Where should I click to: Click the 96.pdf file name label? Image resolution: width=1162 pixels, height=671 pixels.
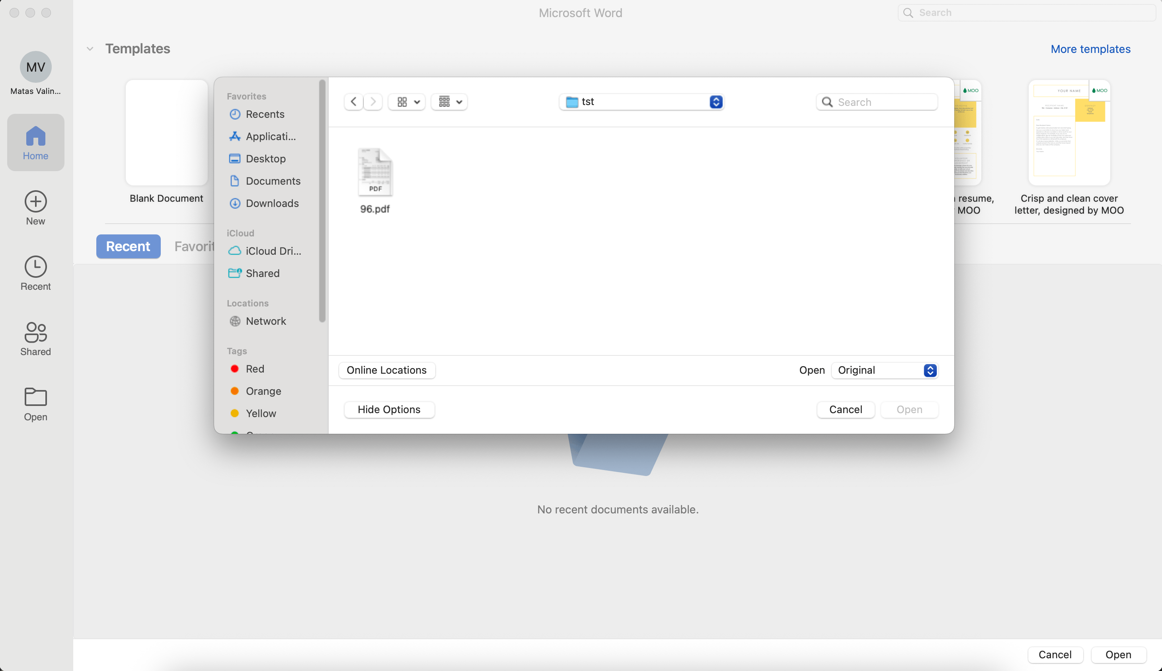(x=375, y=209)
